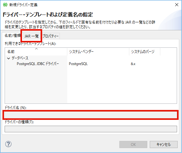
Task: Switch to the JAR 一覧 tab
Action: [x=31, y=36]
